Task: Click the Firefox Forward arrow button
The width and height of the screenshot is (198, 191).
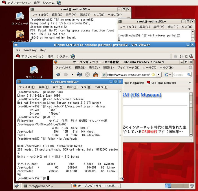Action: tap(66, 74)
